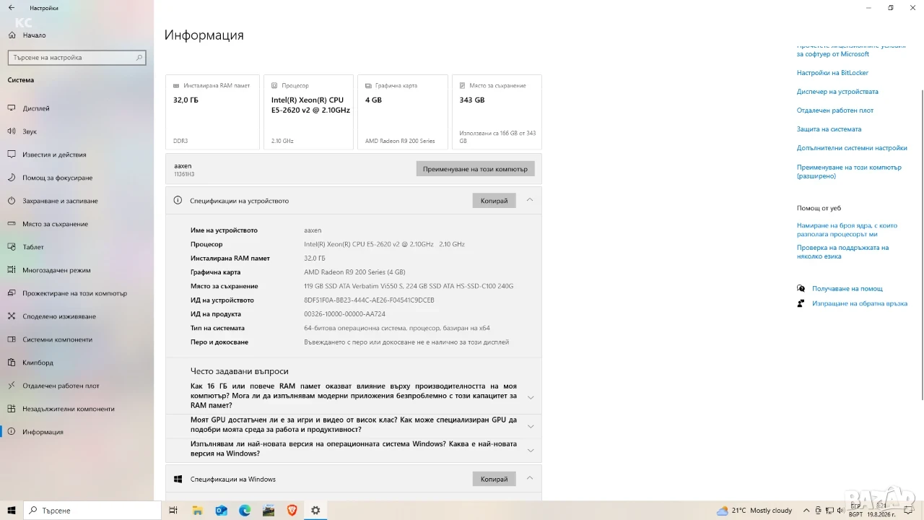Screen dimensions: 924x520
Task: Click the Settings gear taskbar icon
Action: [315, 511]
